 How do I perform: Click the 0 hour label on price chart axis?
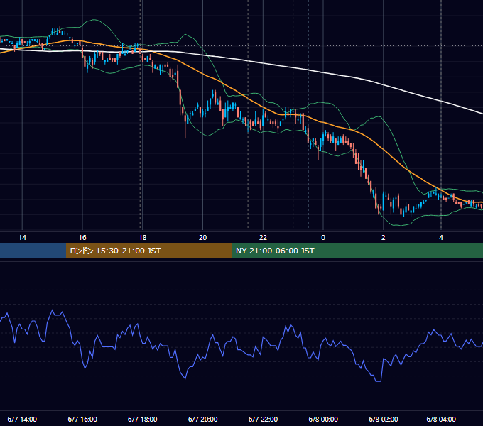323,238
